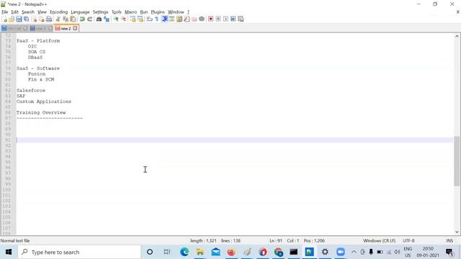Image resolution: width=461 pixels, height=259 pixels.
Task: Click the Stop Recording macro icon
Action: (218, 19)
